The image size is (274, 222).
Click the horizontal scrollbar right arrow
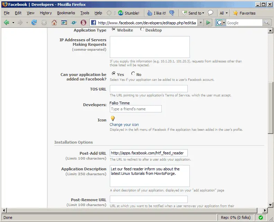[x=265, y=210]
